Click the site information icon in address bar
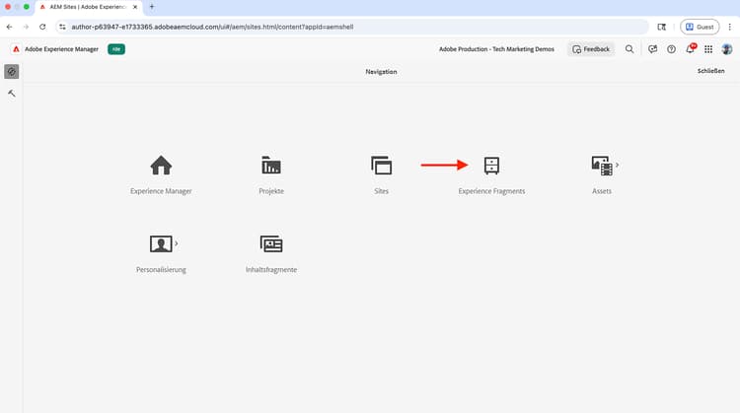 62,27
